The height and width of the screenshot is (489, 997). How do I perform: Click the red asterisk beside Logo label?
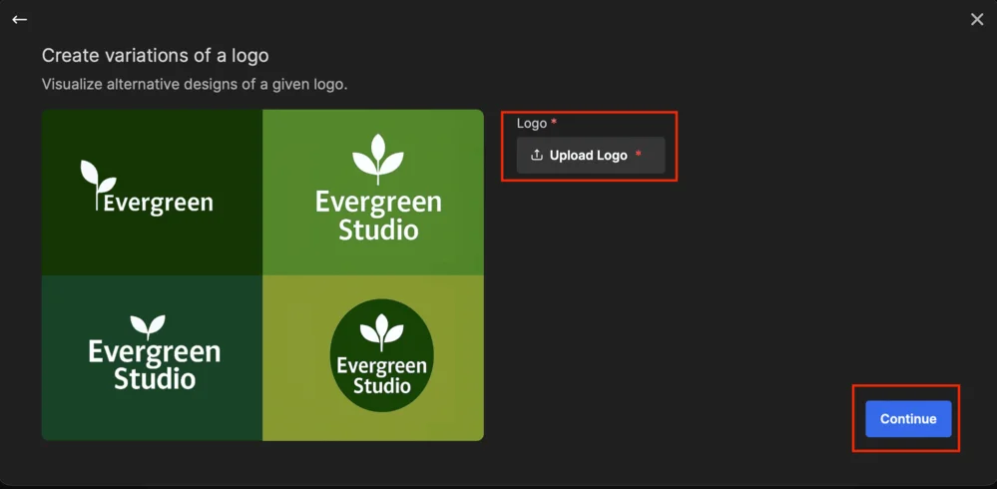(554, 123)
